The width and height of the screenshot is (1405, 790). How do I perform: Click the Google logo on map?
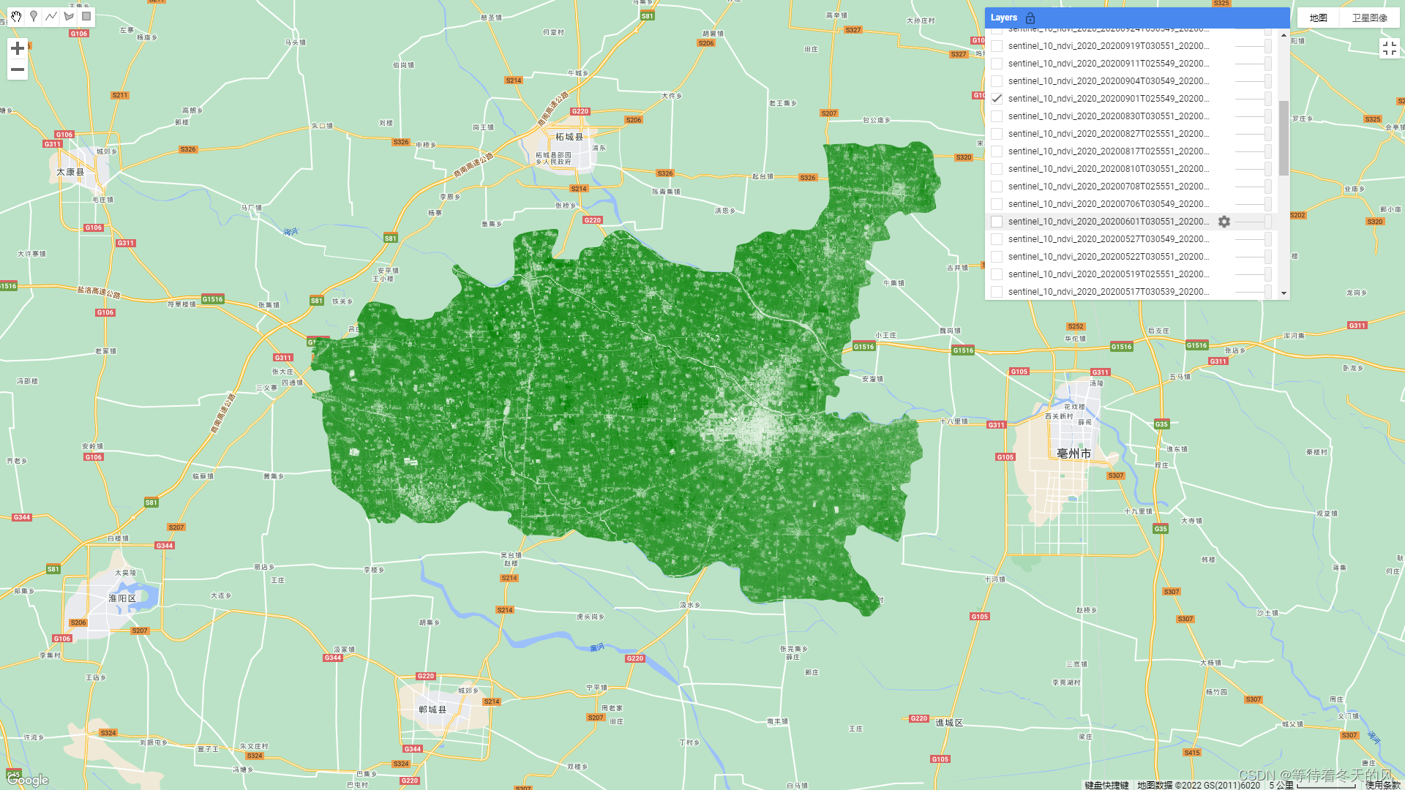pyautogui.click(x=28, y=780)
